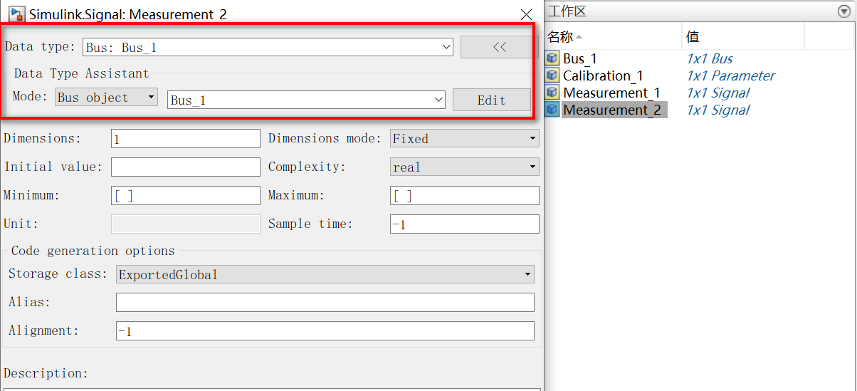Open the workspace panel actions menu arrow
Image resolution: width=857 pixels, height=391 pixels.
[x=844, y=11]
